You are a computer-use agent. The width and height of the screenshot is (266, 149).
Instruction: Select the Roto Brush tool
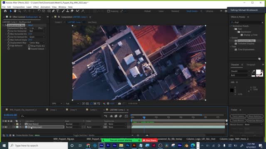[x=78, y=11]
